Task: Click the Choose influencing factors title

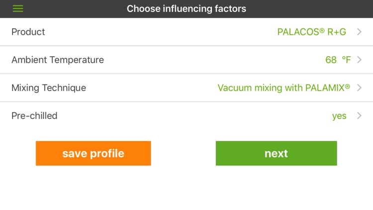Action: (186, 9)
